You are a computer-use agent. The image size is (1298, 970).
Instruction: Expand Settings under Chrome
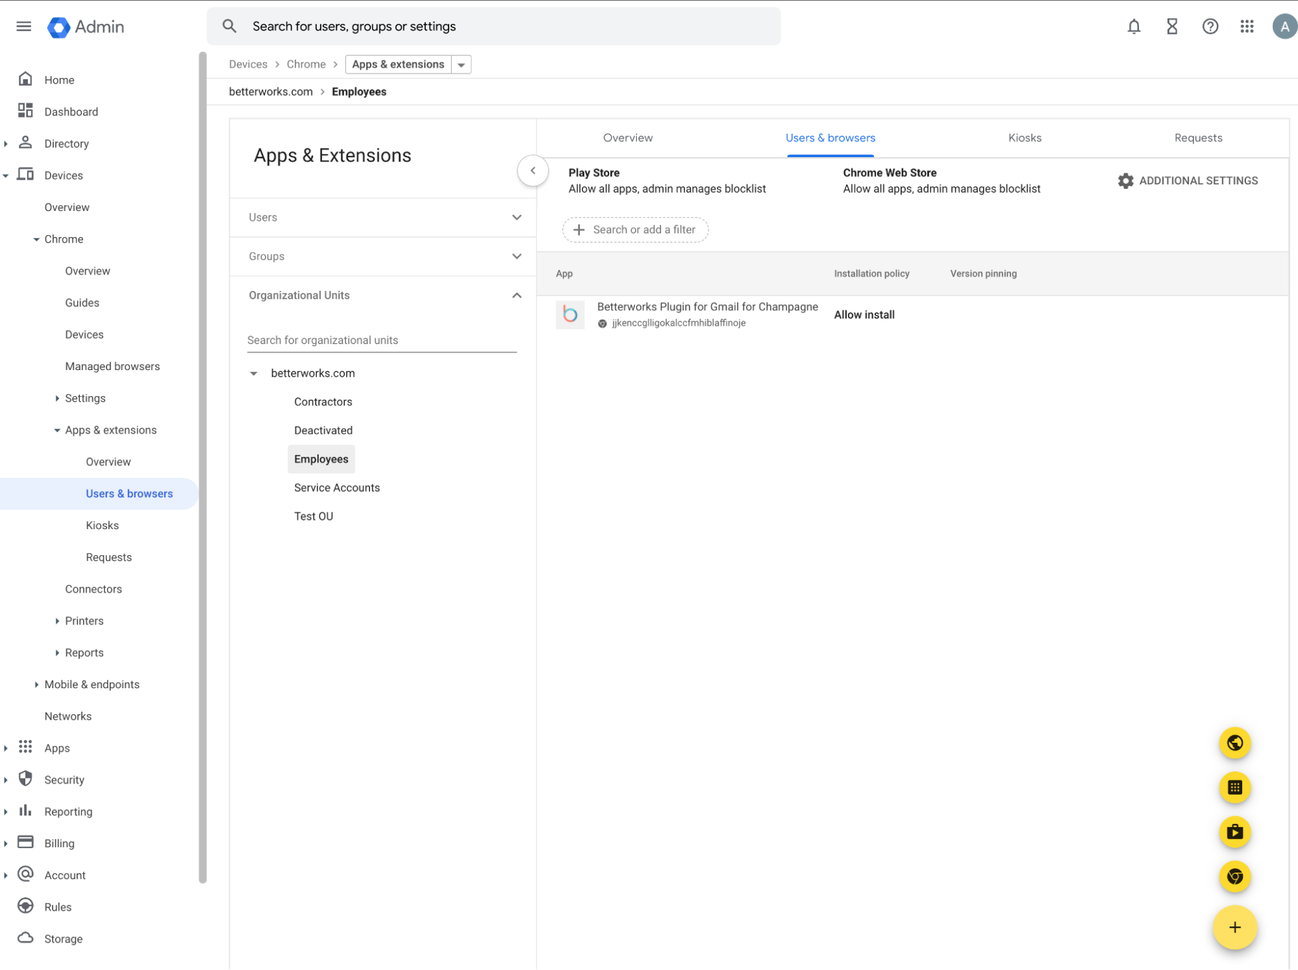click(x=57, y=398)
